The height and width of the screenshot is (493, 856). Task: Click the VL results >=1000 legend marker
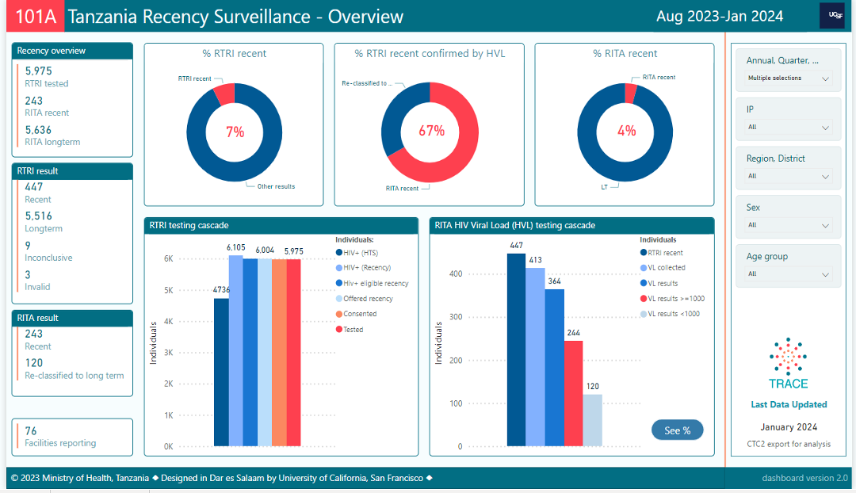tap(644, 299)
